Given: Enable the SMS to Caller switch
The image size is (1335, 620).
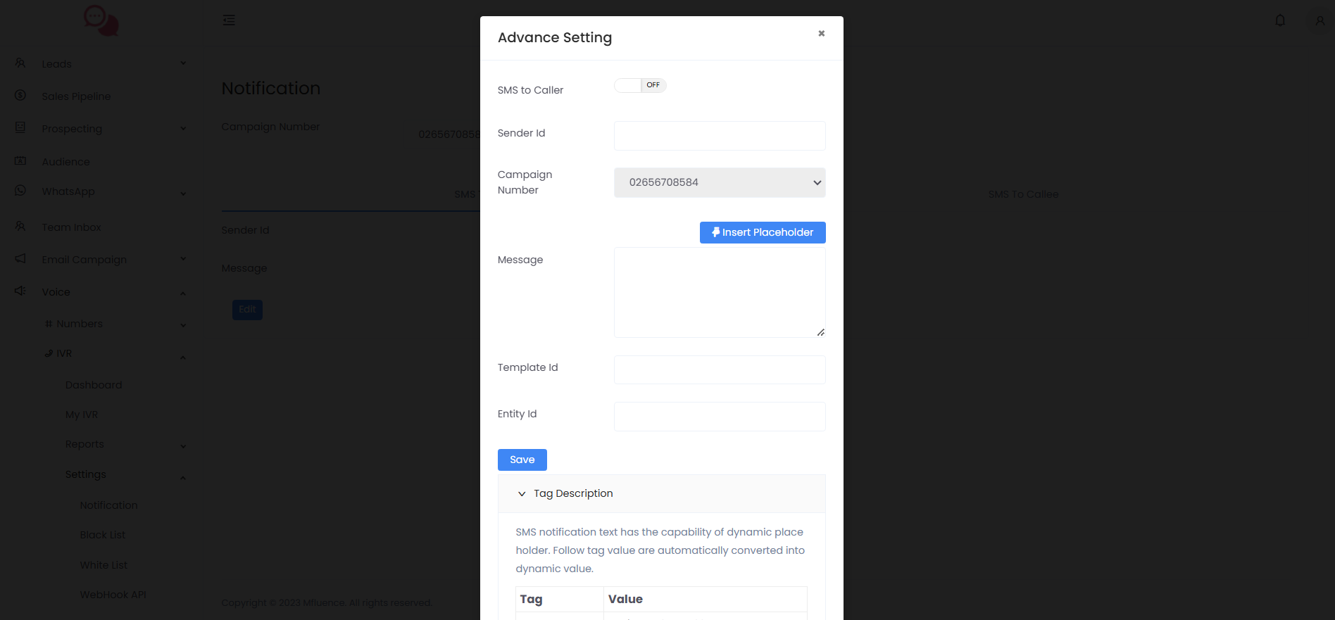Looking at the screenshot, I should (639, 85).
